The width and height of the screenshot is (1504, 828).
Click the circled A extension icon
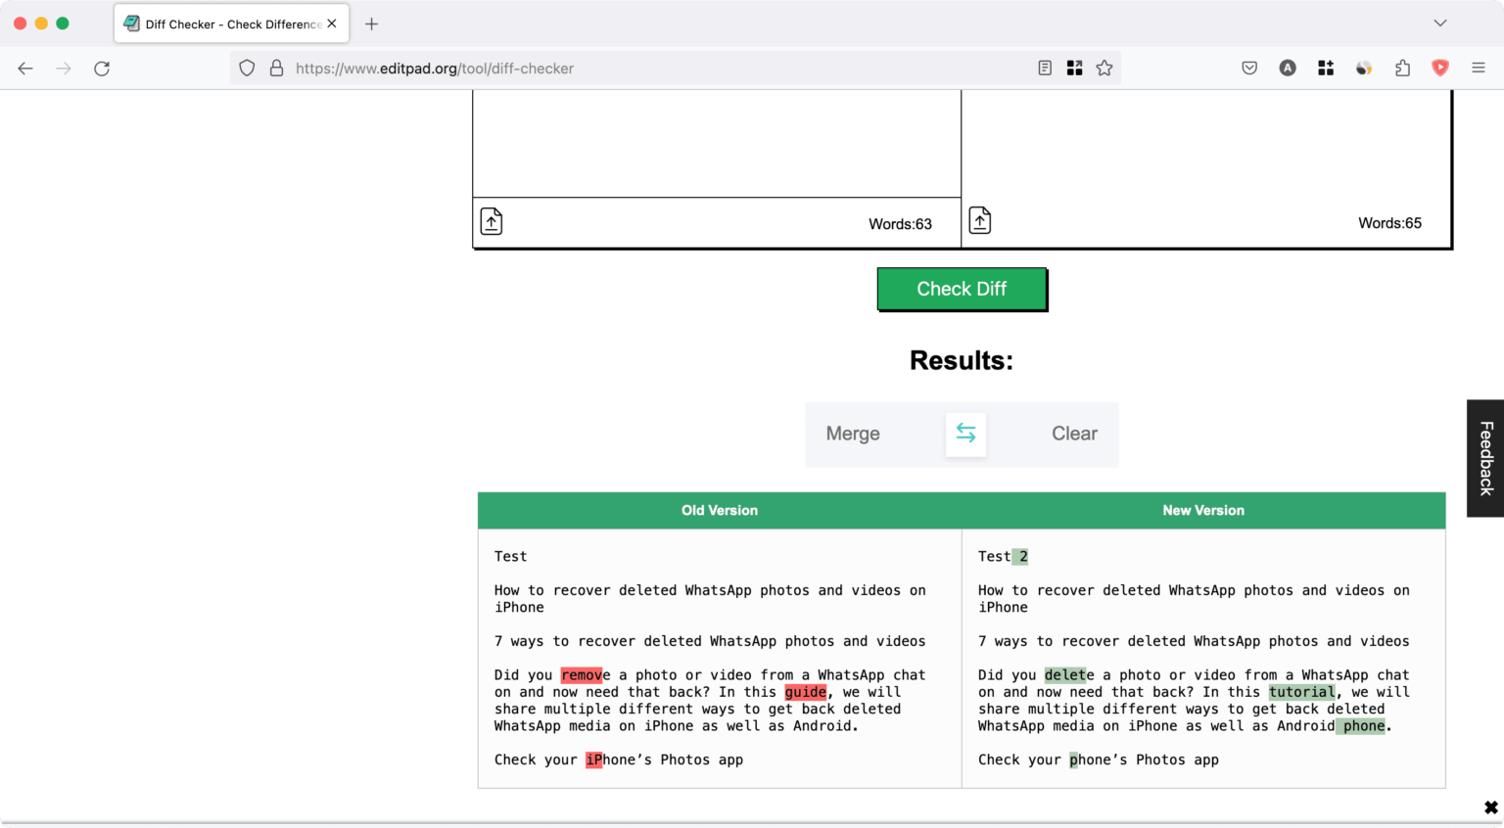coord(1288,69)
